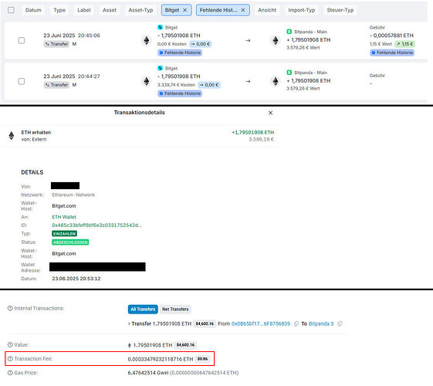Click the Value help icon
The image size is (433, 386).
pyautogui.click(x=10, y=344)
